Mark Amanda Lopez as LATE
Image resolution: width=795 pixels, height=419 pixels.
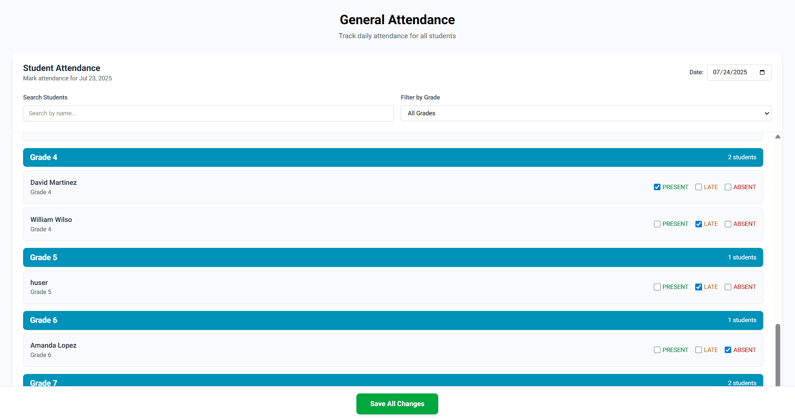point(698,350)
